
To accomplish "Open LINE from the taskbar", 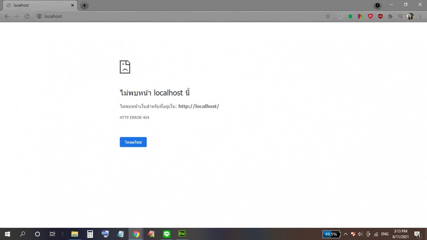I will tap(166, 234).
